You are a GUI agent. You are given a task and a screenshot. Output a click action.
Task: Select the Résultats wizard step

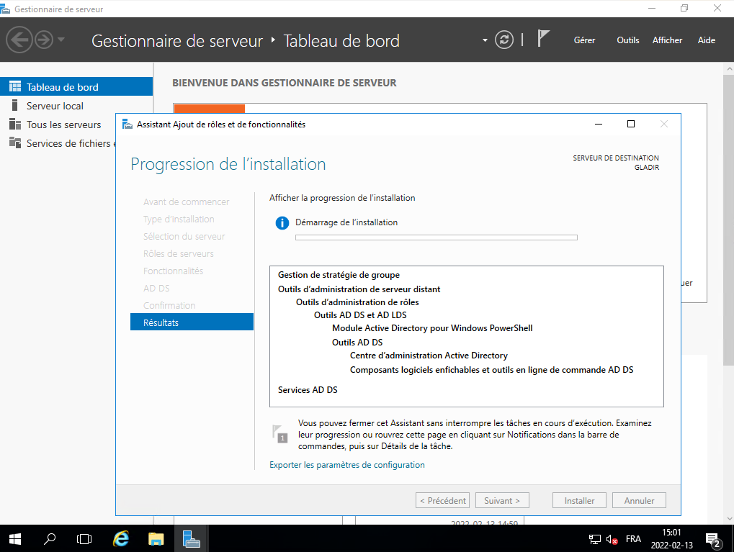pyautogui.click(x=192, y=322)
